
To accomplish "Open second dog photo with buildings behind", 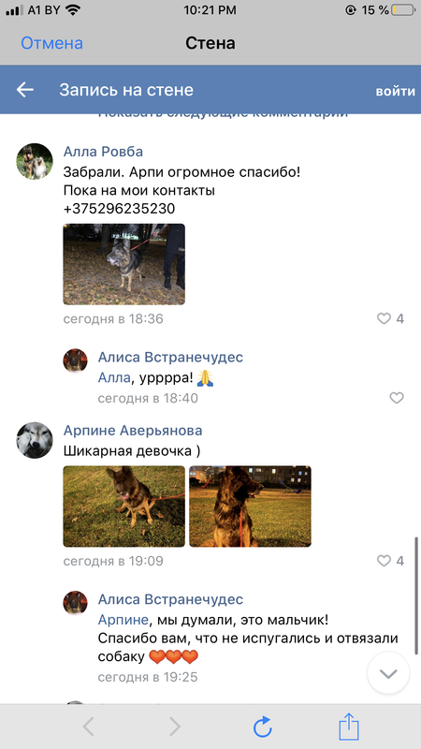I will coord(250,507).
